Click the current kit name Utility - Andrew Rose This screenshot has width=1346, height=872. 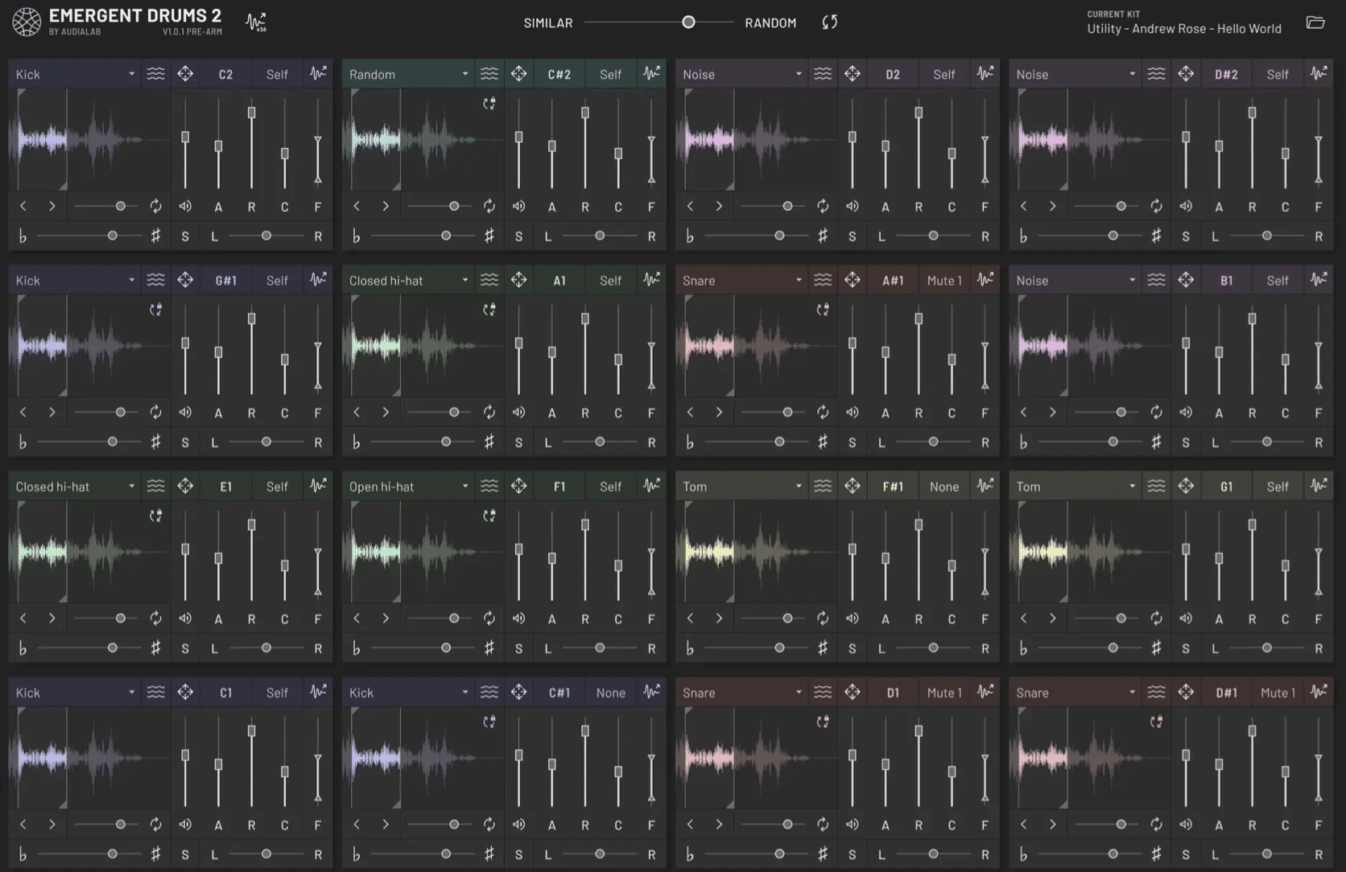pyautogui.click(x=1184, y=29)
